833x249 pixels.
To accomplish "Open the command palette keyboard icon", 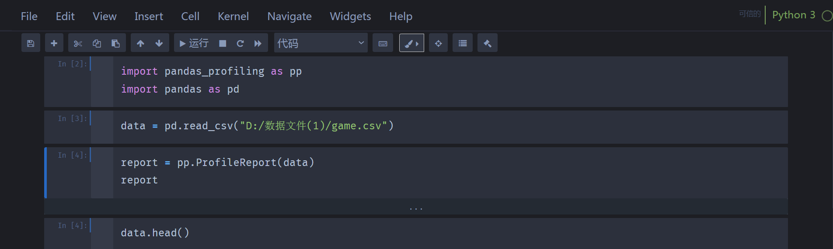I will tap(383, 43).
